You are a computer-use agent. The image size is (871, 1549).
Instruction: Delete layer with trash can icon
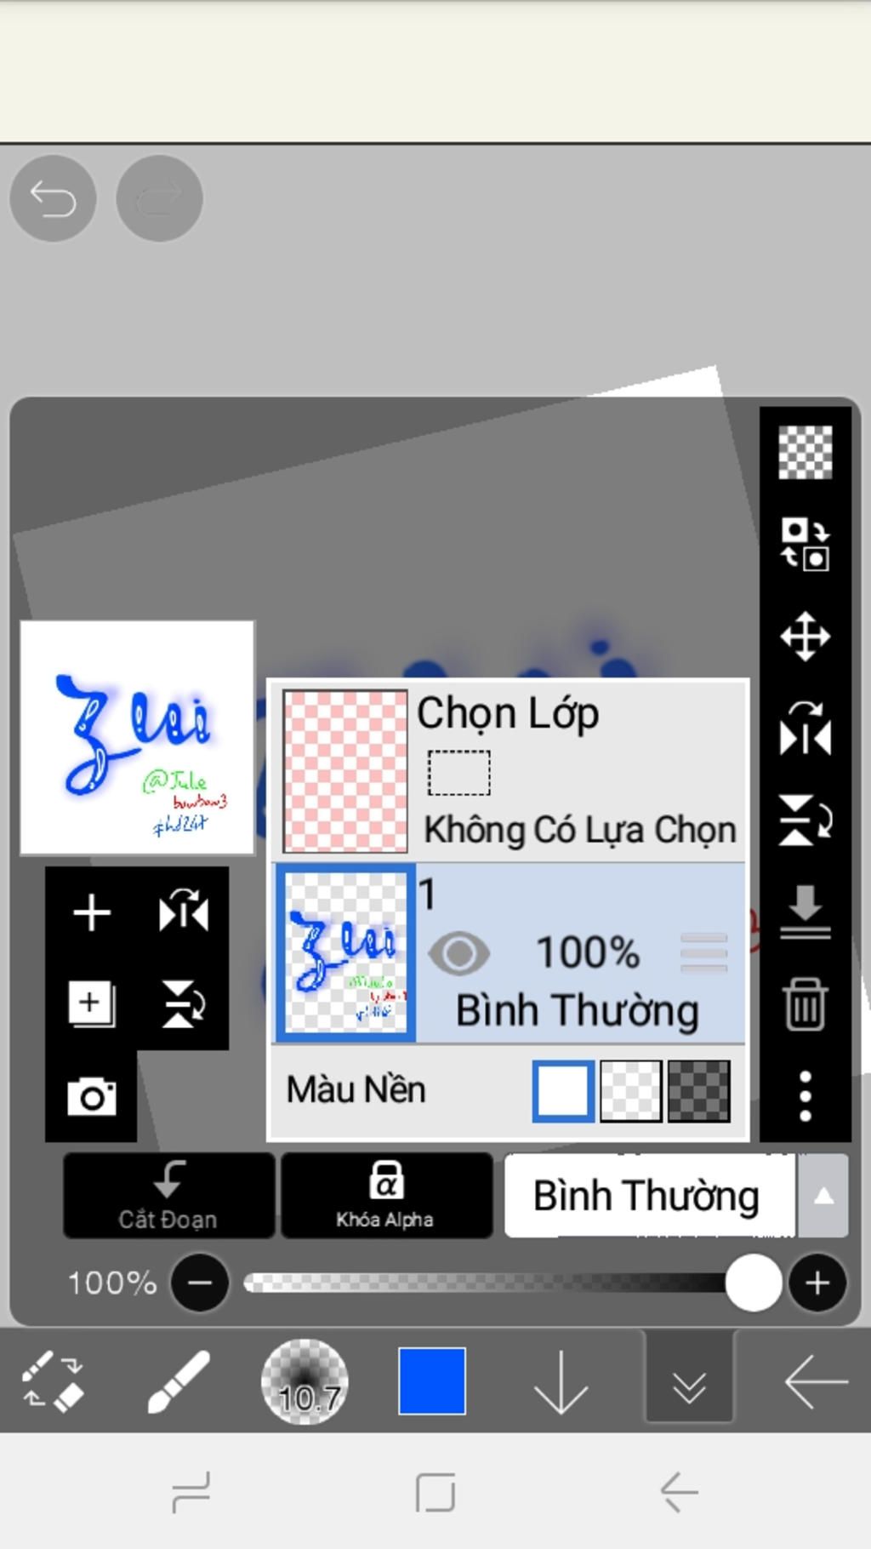tap(805, 1004)
